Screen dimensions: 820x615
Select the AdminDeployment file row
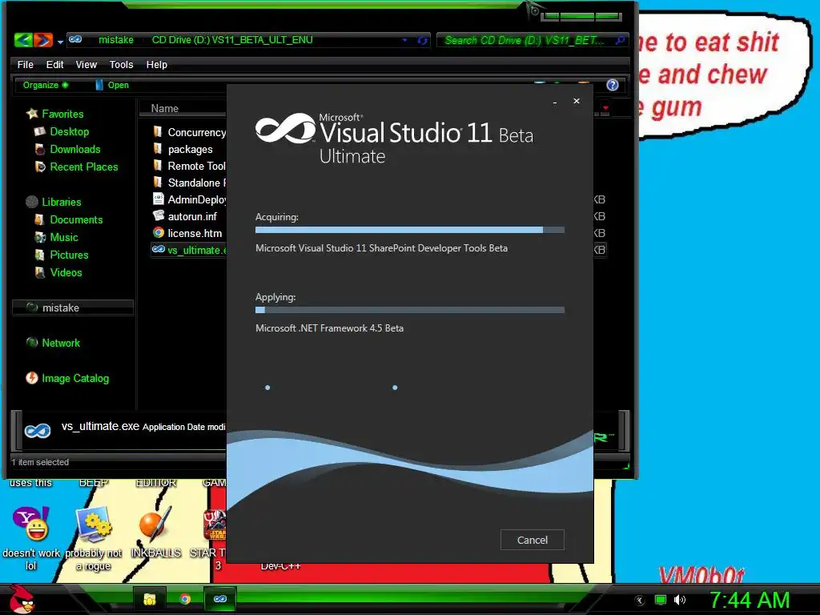tap(189, 199)
